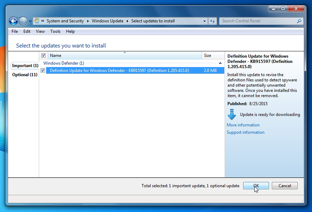Maximize the Windows Update window

tap(283, 9)
